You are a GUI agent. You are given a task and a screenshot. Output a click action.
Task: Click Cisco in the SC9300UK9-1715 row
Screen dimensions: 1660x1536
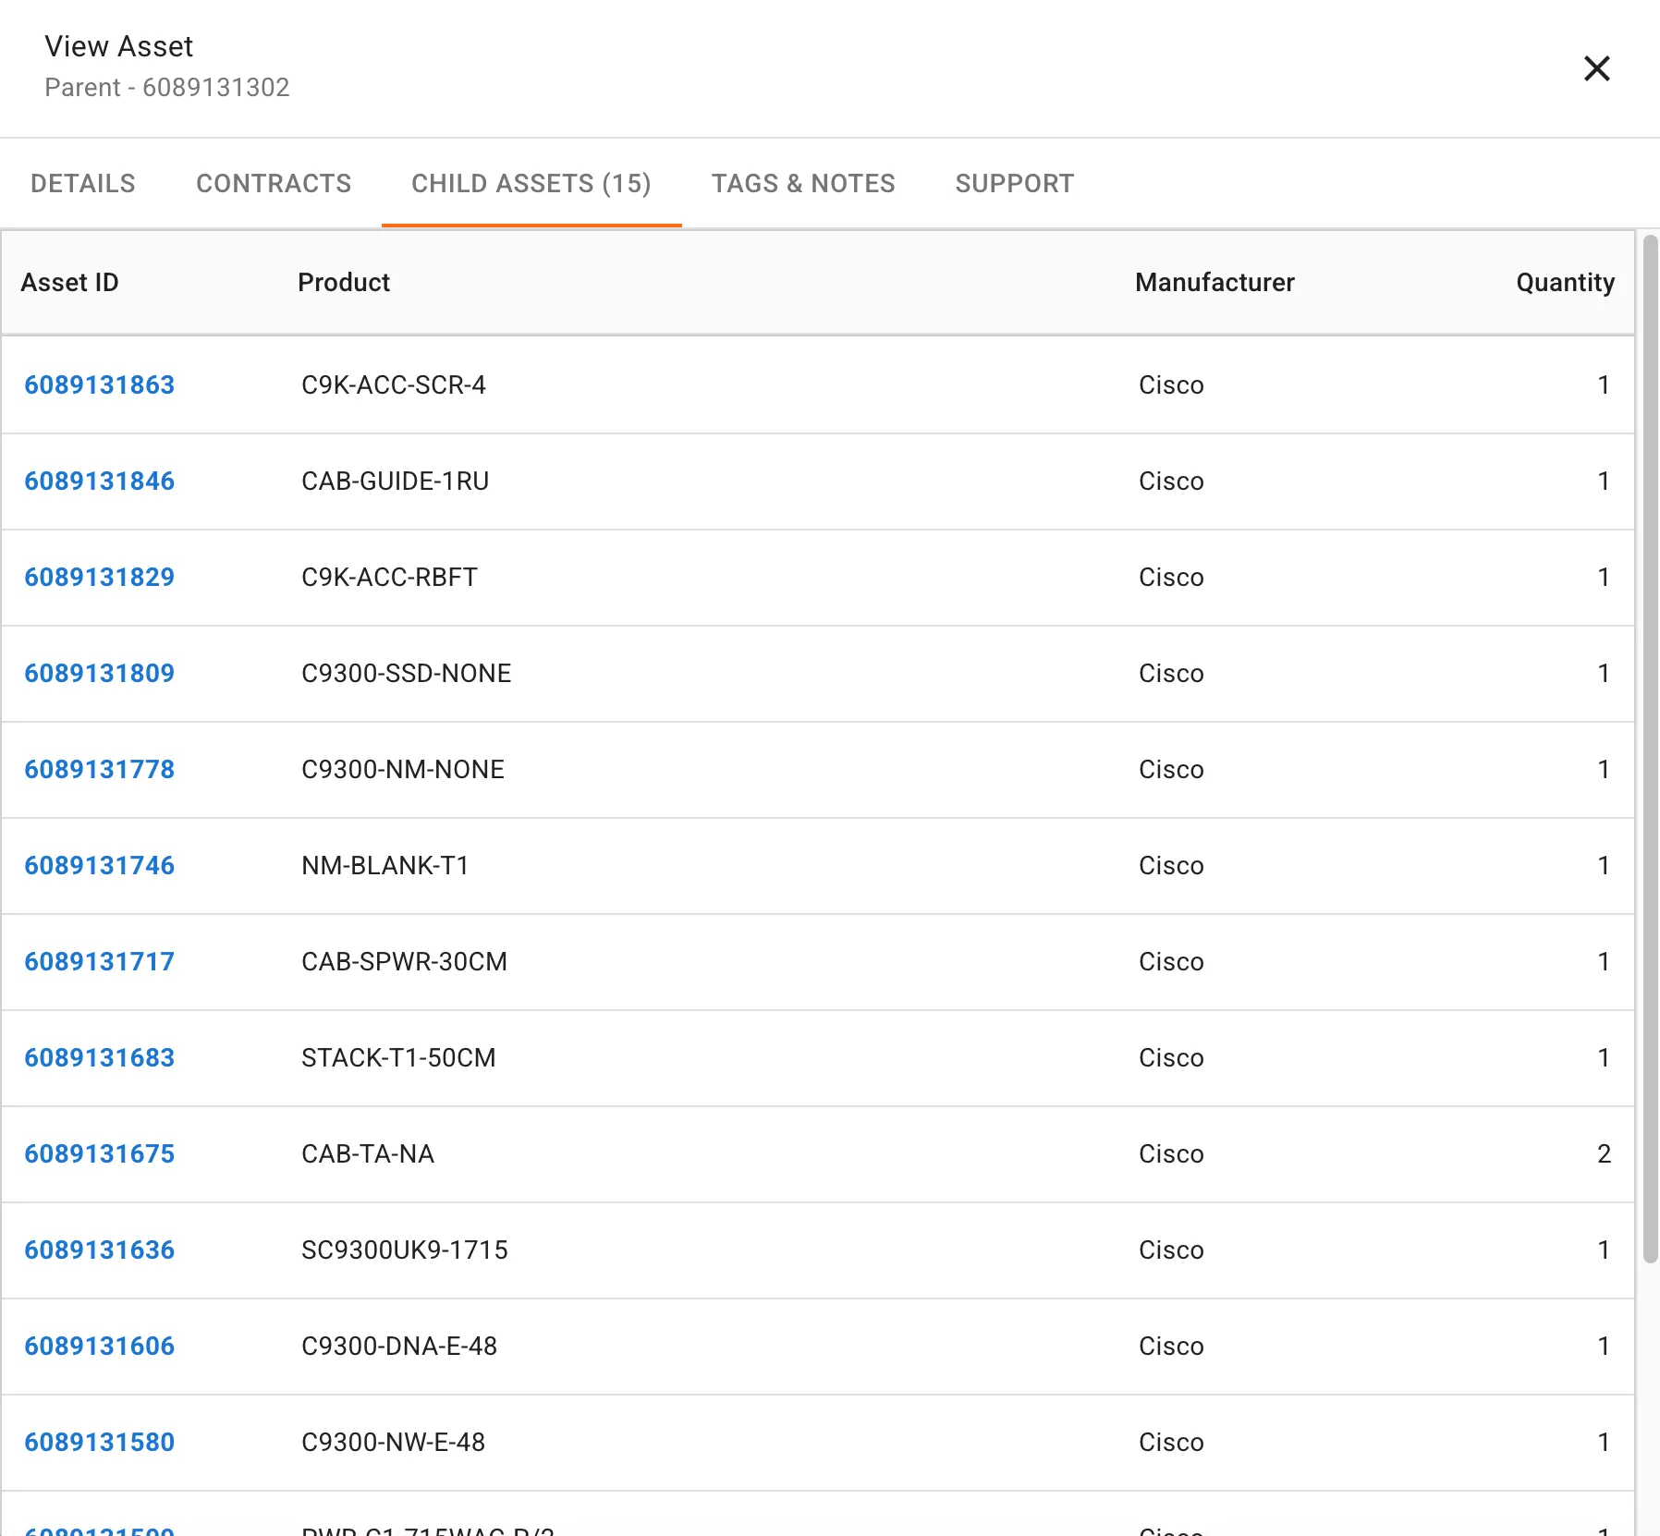click(1171, 1250)
